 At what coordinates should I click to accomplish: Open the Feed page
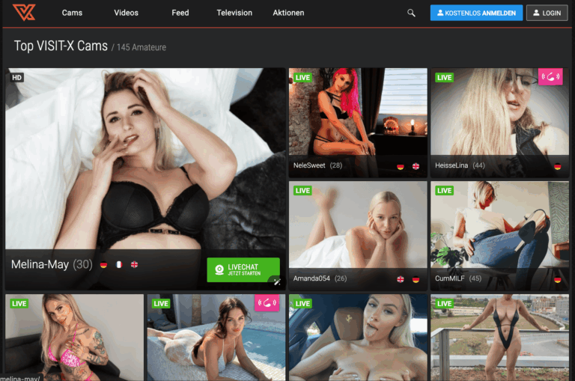pos(180,13)
